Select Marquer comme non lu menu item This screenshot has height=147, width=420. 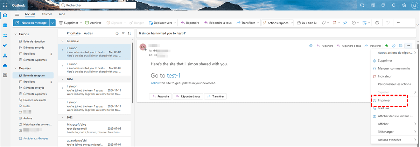tap(394, 68)
